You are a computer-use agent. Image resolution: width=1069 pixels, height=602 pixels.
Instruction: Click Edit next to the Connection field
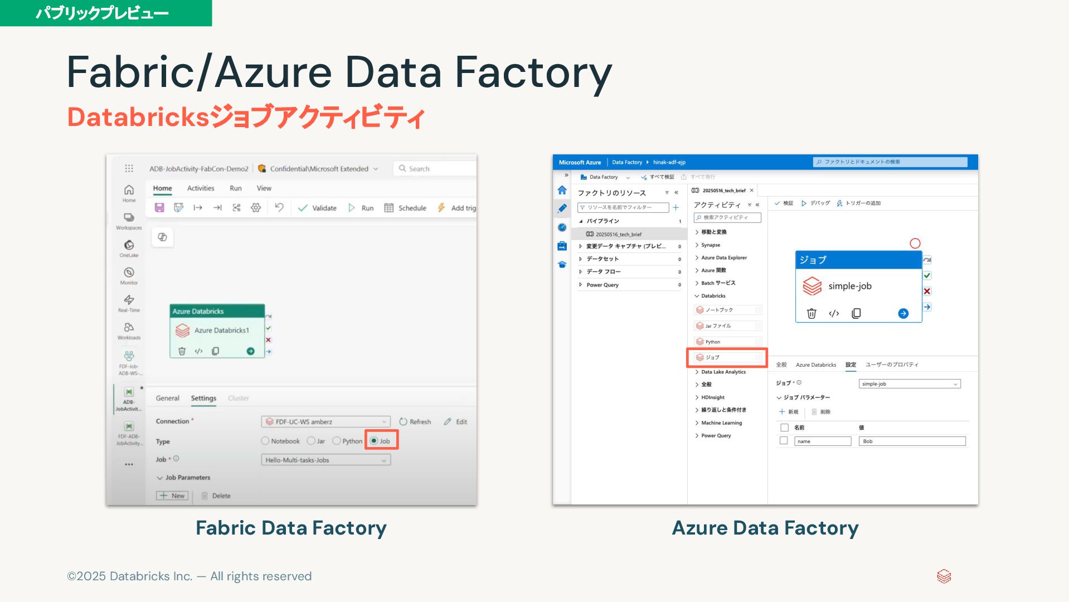click(x=456, y=422)
